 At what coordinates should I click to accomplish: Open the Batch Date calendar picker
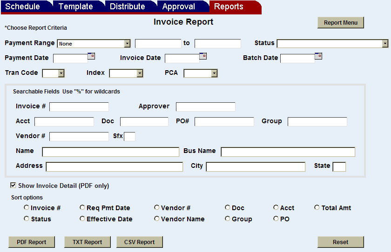point(318,56)
